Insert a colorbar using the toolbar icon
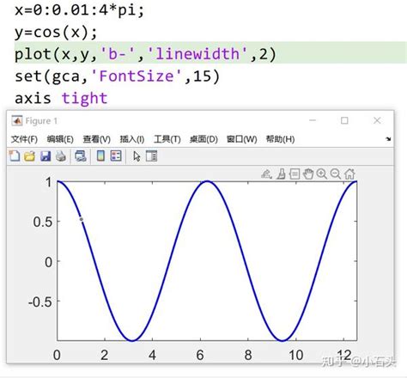This screenshot has width=407, height=378. (100, 156)
